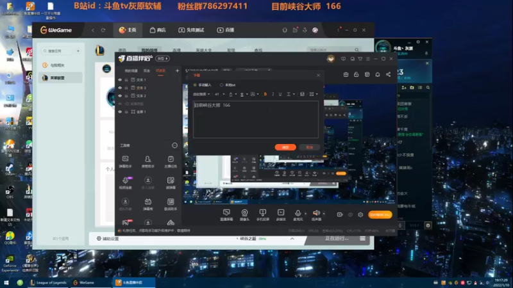Select the active orange scene tab
Screen dimensions: 513x288
coord(160,71)
